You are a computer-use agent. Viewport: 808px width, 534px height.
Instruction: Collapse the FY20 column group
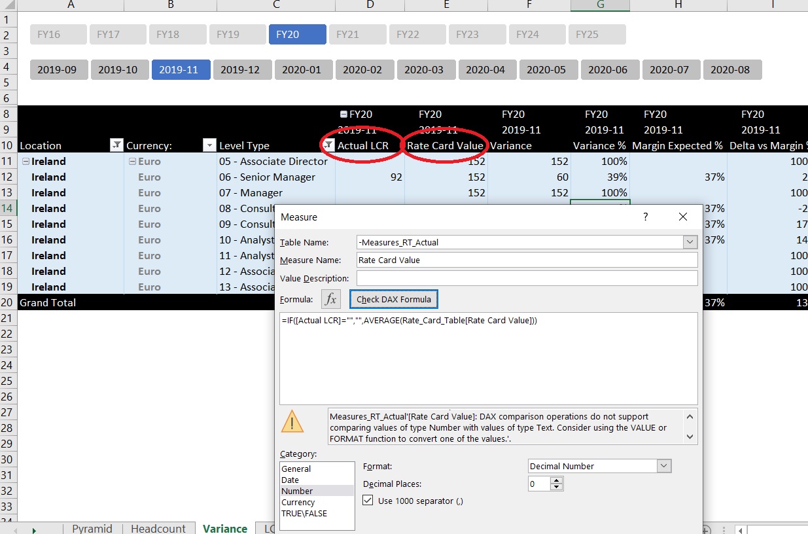click(x=344, y=114)
